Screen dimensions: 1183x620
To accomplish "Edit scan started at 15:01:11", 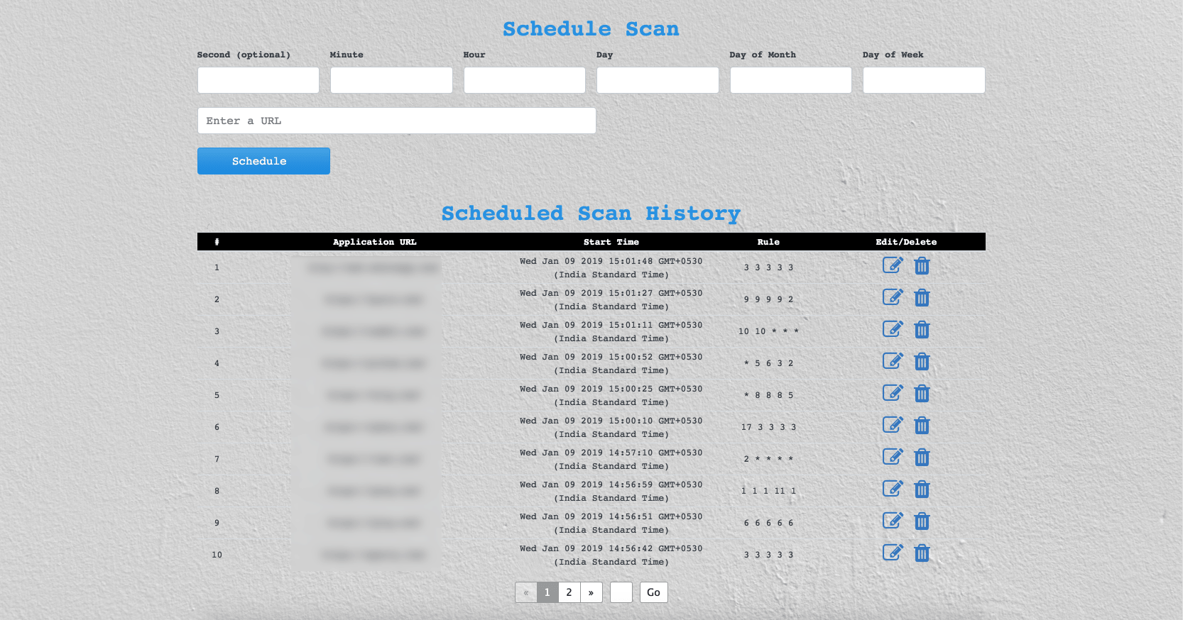I will pos(893,329).
